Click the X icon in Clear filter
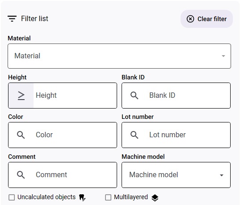Viewport: 240px width, 205px height. (x=190, y=19)
